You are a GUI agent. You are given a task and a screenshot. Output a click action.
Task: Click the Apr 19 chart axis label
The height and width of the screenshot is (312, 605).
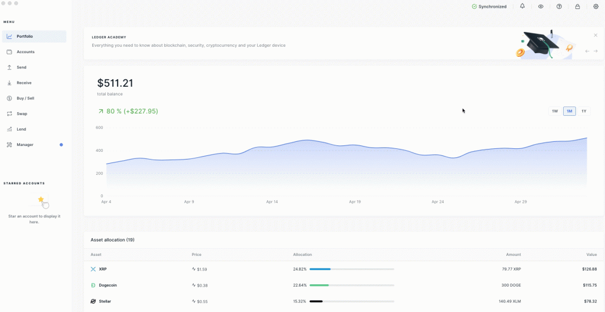point(354,202)
